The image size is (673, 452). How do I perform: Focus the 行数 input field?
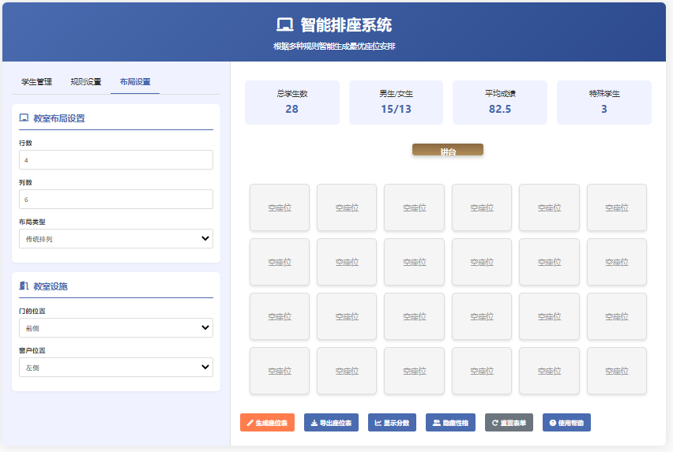click(x=116, y=160)
